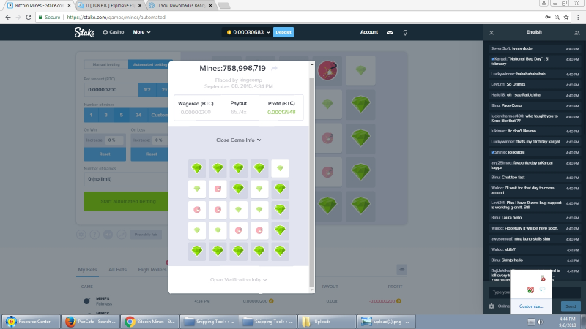Click the chat Send button

571,306
